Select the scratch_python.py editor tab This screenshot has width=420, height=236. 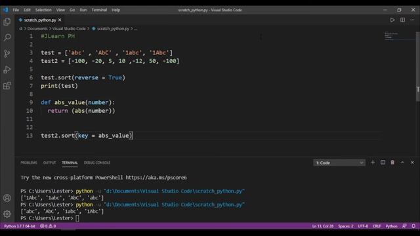[40, 20]
